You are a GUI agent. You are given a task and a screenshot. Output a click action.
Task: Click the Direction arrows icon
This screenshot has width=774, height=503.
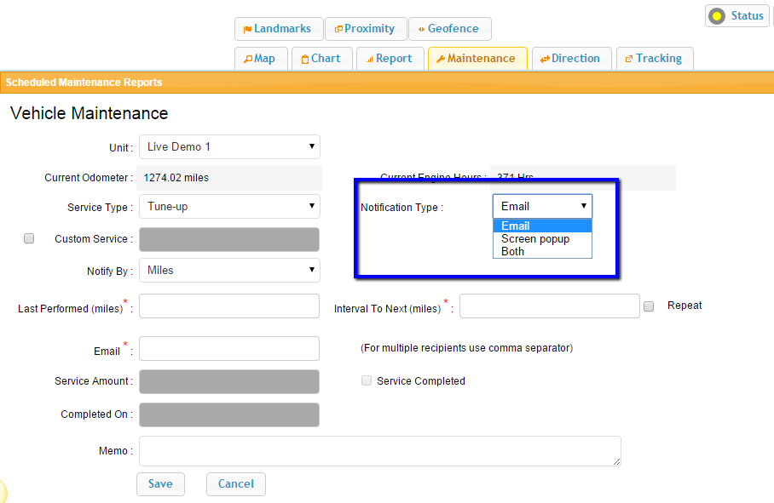click(545, 59)
